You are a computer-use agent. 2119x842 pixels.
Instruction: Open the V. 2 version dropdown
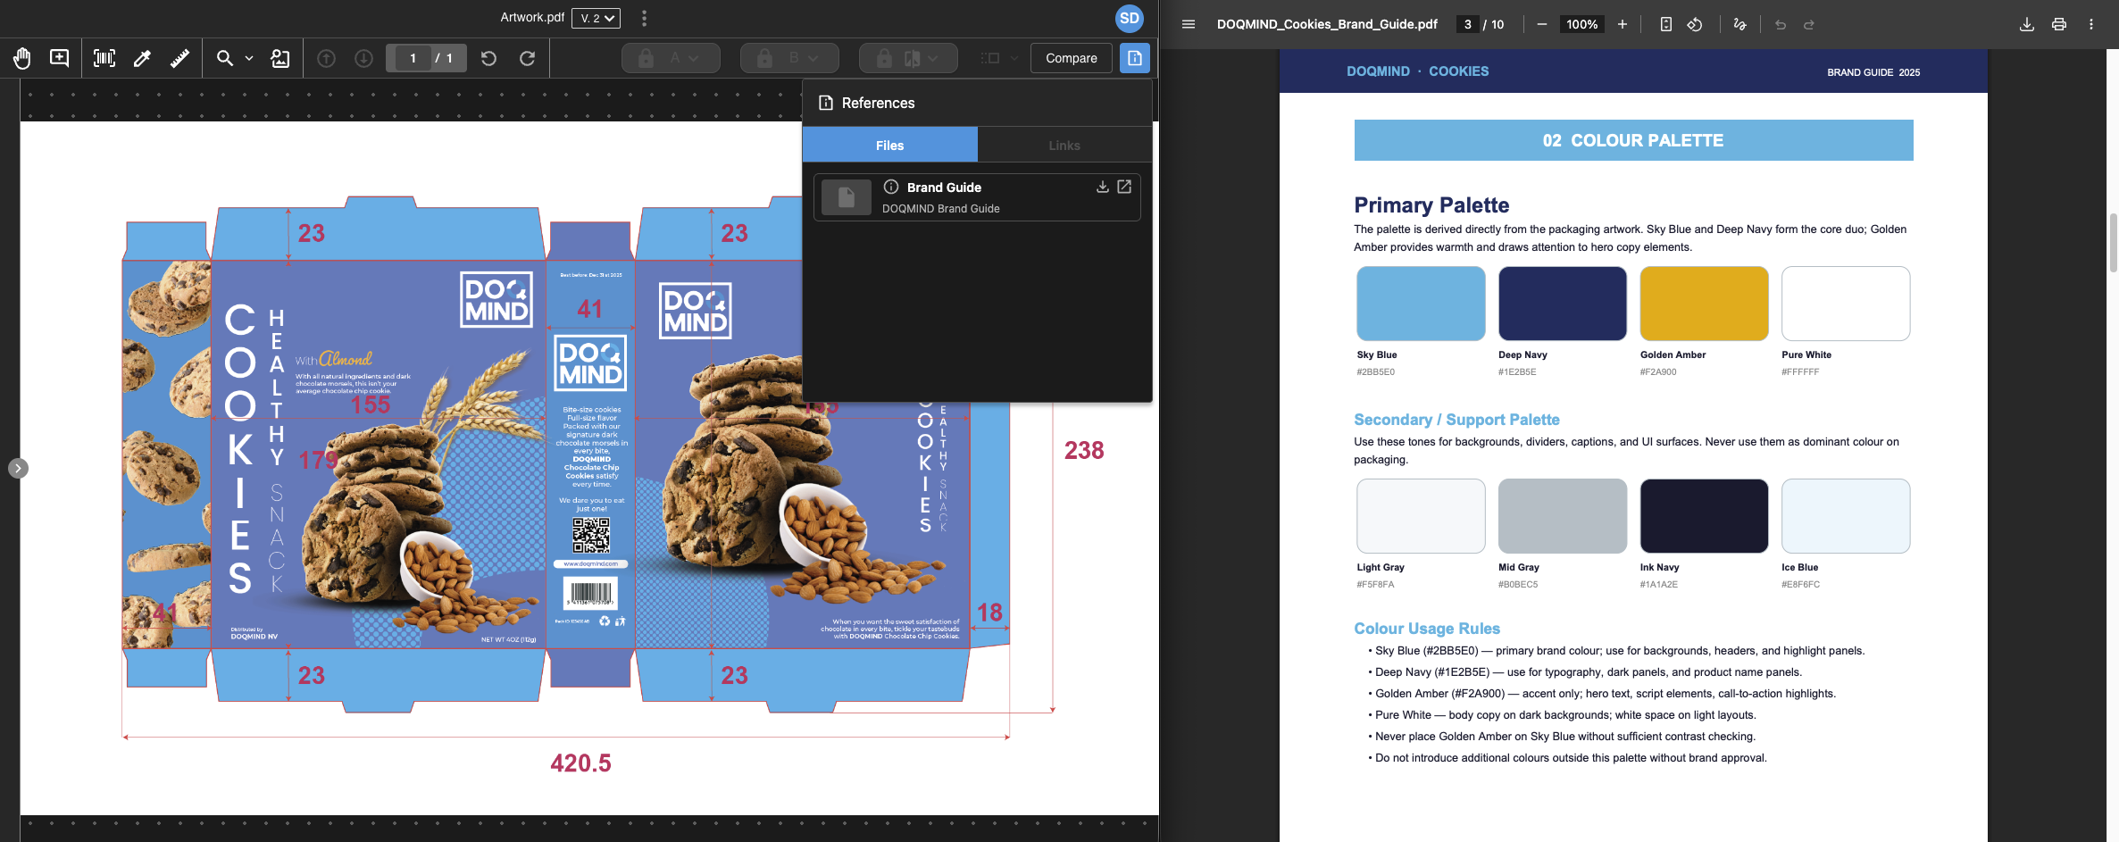pos(596,18)
